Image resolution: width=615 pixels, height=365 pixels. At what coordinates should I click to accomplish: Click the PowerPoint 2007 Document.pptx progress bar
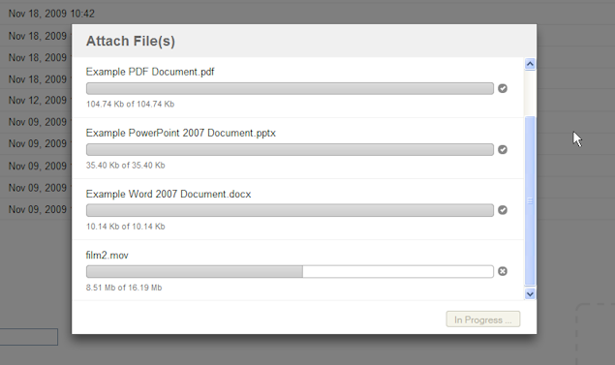click(x=290, y=150)
